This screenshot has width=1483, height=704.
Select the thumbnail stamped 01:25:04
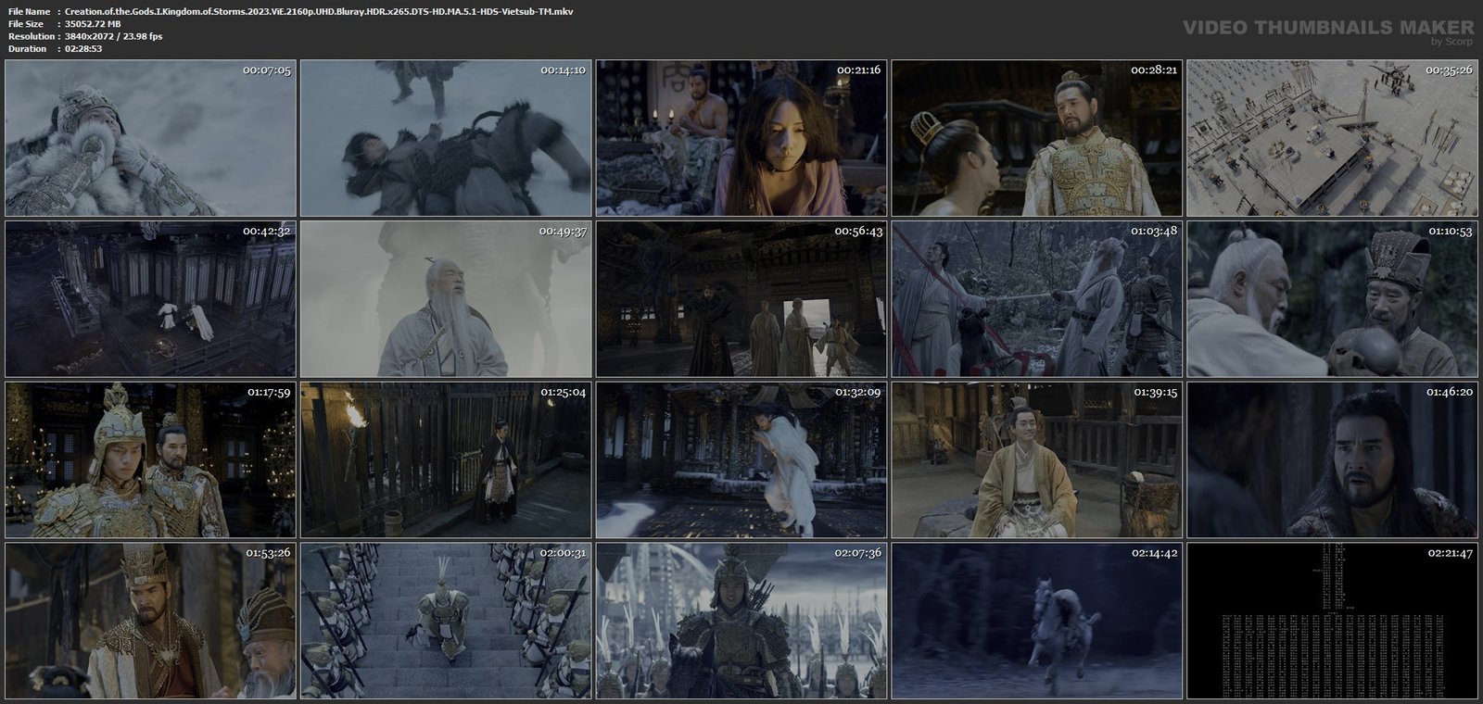pyautogui.click(x=446, y=460)
